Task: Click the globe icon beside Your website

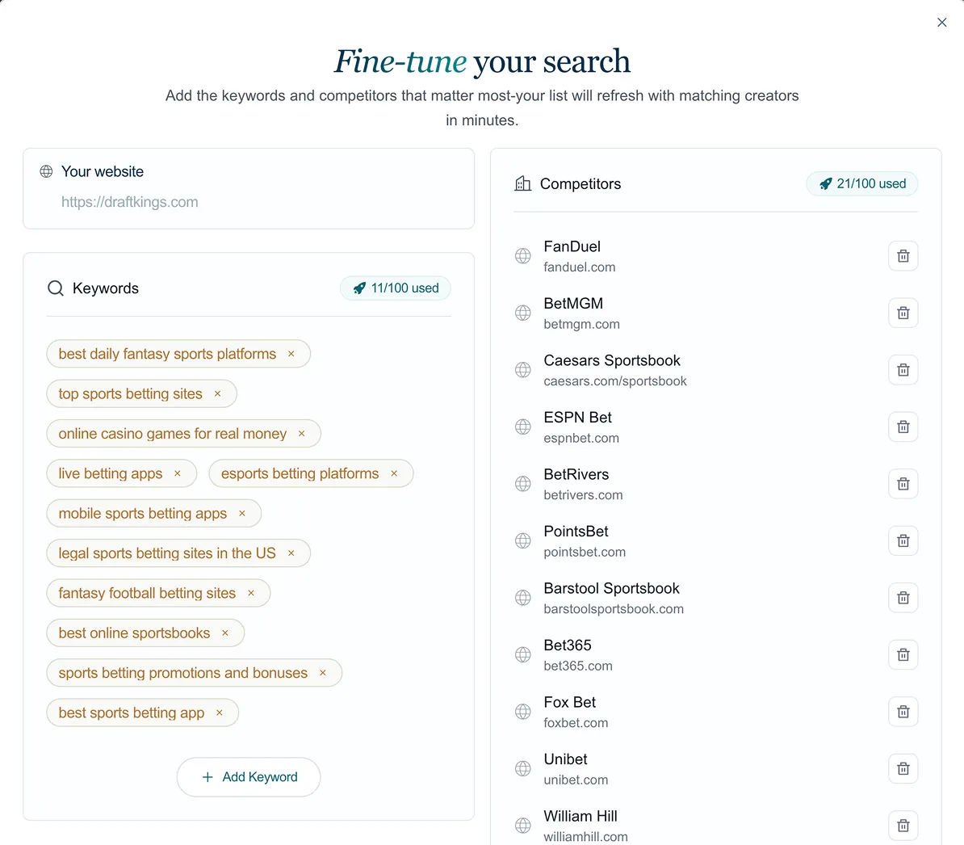Action: point(46,171)
